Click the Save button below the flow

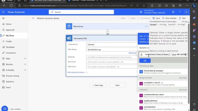point(118,85)
